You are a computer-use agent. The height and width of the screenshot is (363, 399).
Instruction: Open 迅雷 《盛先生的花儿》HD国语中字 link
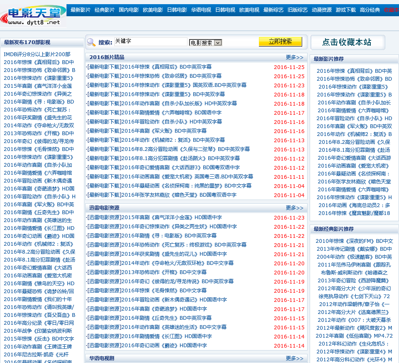pyautogui.click(x=174, y=254)
